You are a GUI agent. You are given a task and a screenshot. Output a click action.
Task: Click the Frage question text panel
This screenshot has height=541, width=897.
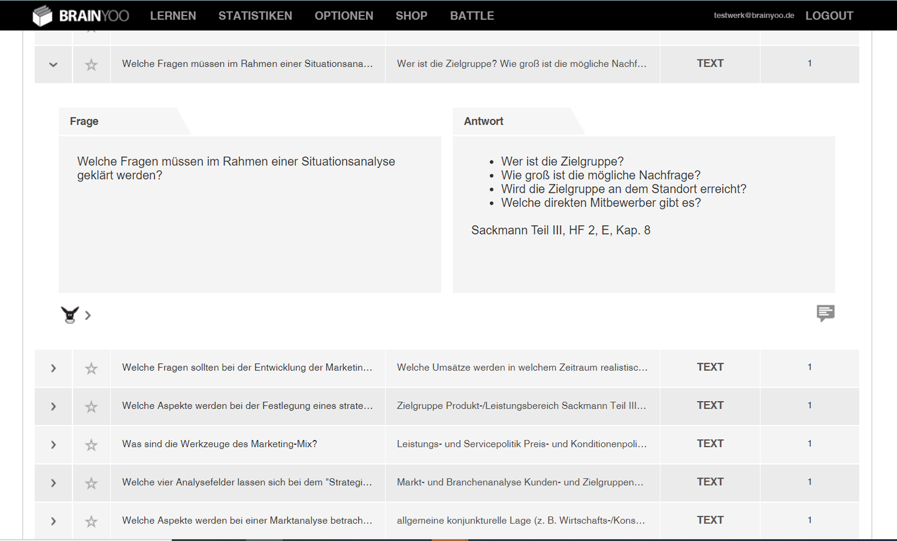tap(250, 214)
